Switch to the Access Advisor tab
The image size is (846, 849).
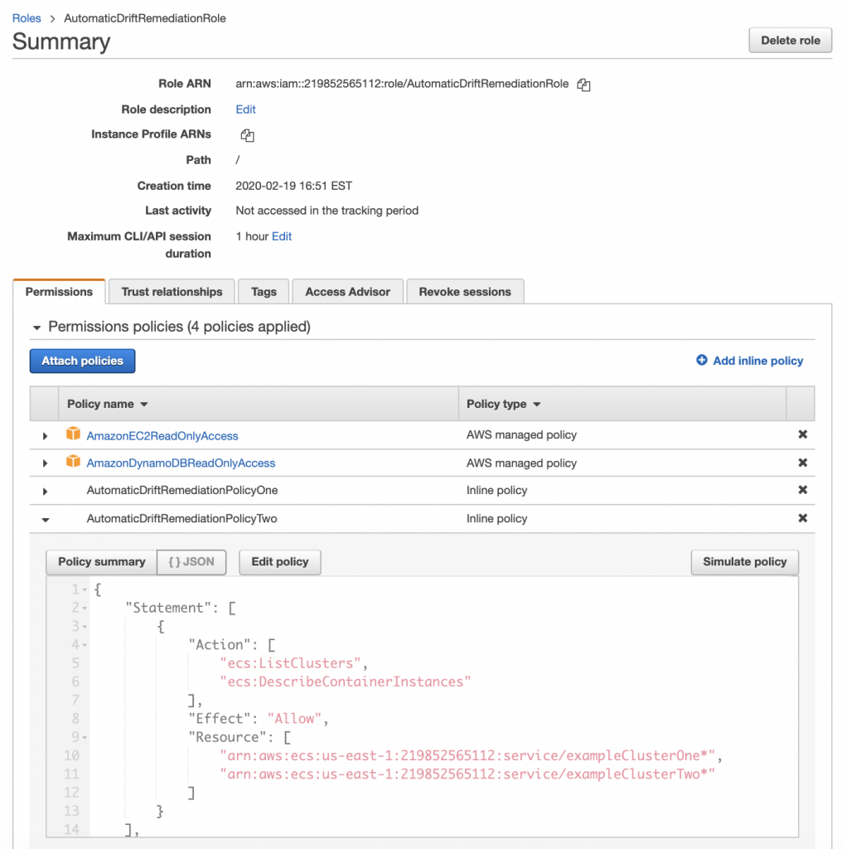[x=347, y=292]
